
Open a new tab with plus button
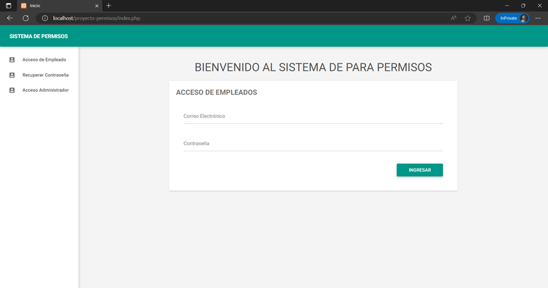tap(108, 6)
